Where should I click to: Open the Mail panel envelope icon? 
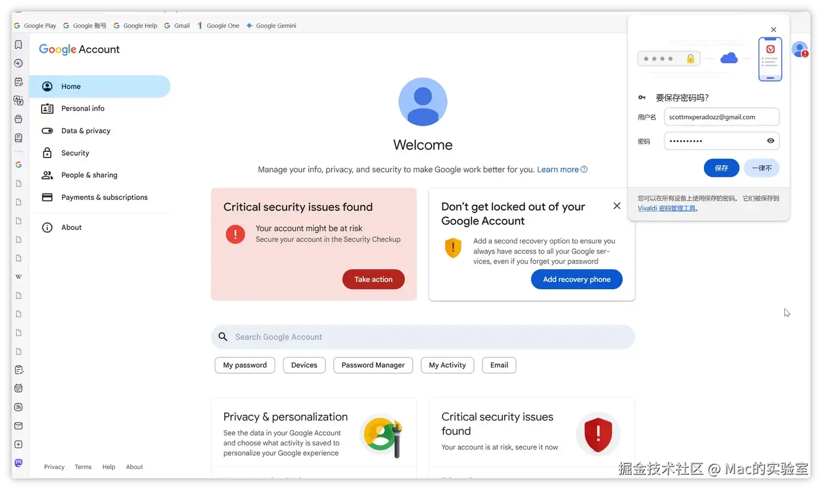pos(18,426)
